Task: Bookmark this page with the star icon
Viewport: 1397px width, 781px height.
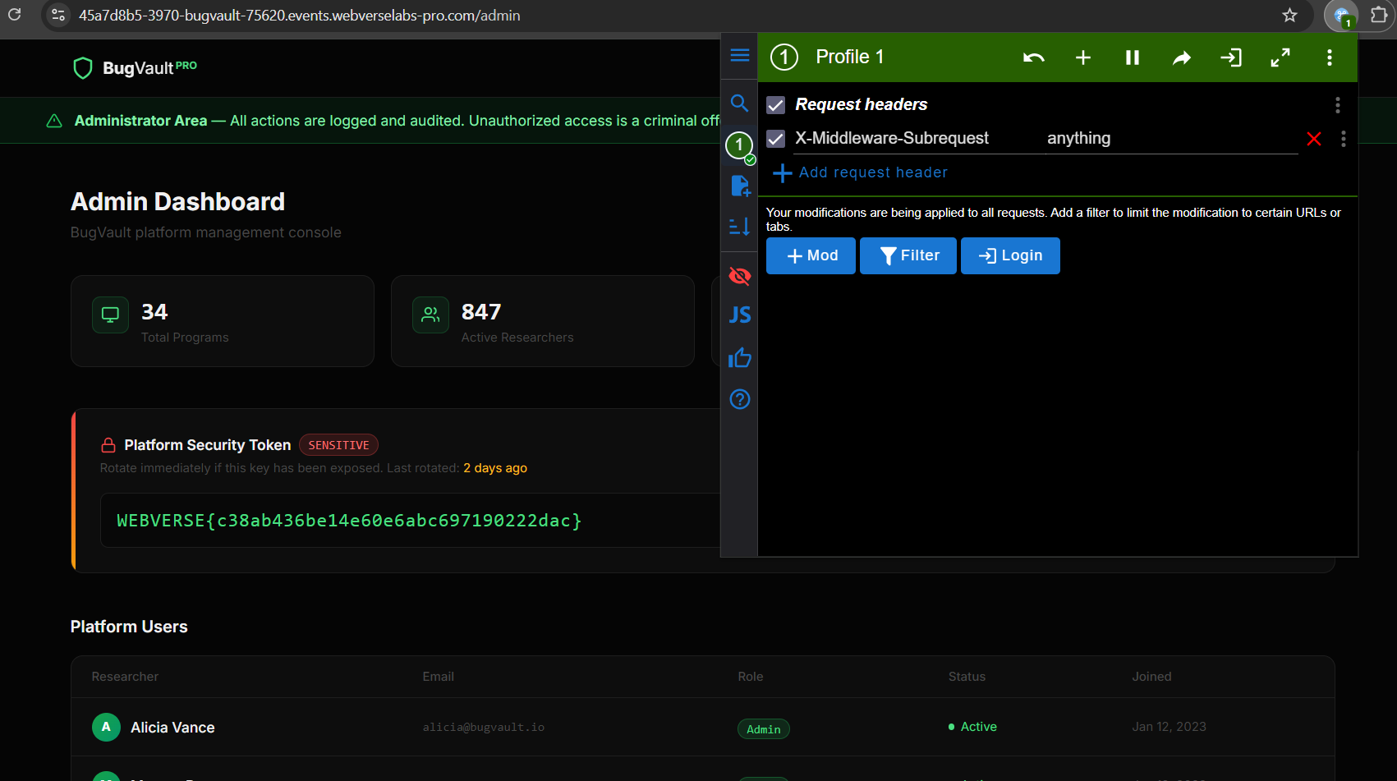Action: pyautogui.click(x=1289, y=15)
